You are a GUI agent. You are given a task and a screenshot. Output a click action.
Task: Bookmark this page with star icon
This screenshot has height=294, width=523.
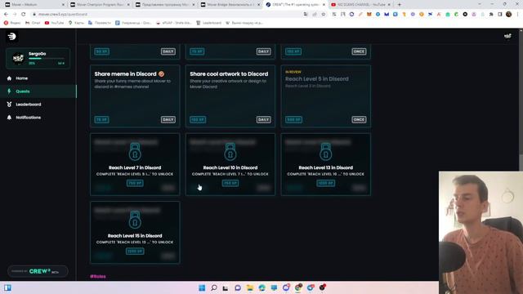[x=324, y=15]
